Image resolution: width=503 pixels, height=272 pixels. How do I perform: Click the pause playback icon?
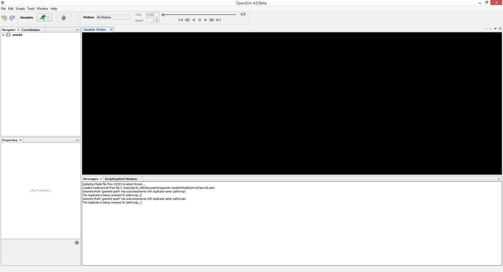click(200, 20)
